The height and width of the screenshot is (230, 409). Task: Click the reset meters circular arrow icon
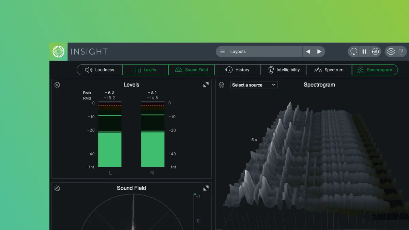pyautogui.click(x=354, y=51)
